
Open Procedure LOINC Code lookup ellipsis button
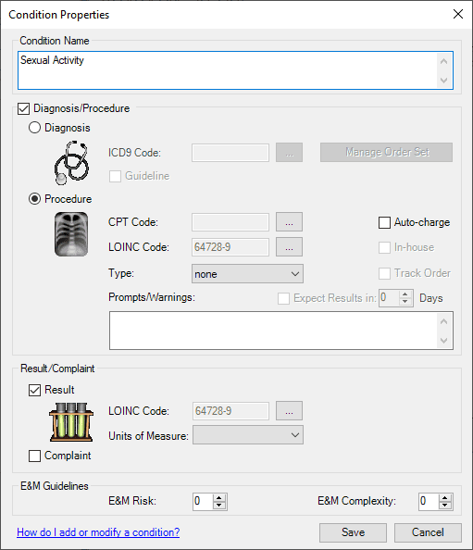tap(289, 247)
